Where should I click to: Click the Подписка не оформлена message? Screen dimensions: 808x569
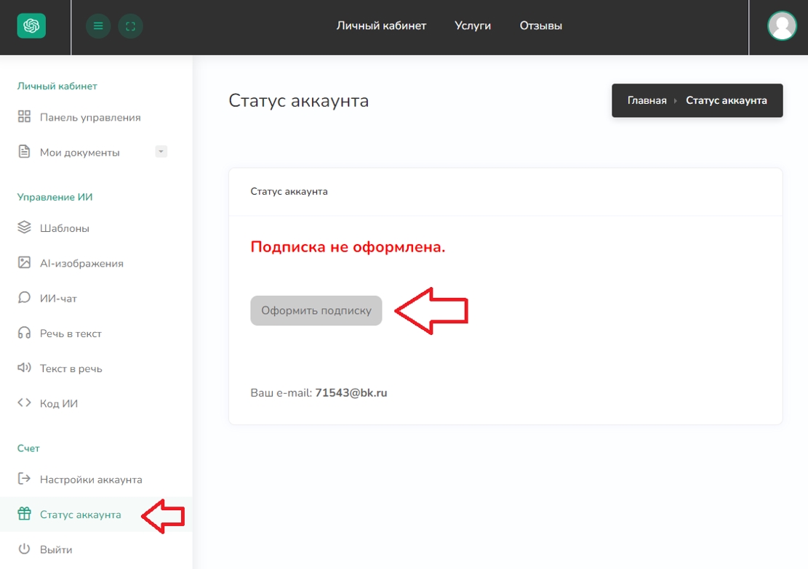click(348, 246)
